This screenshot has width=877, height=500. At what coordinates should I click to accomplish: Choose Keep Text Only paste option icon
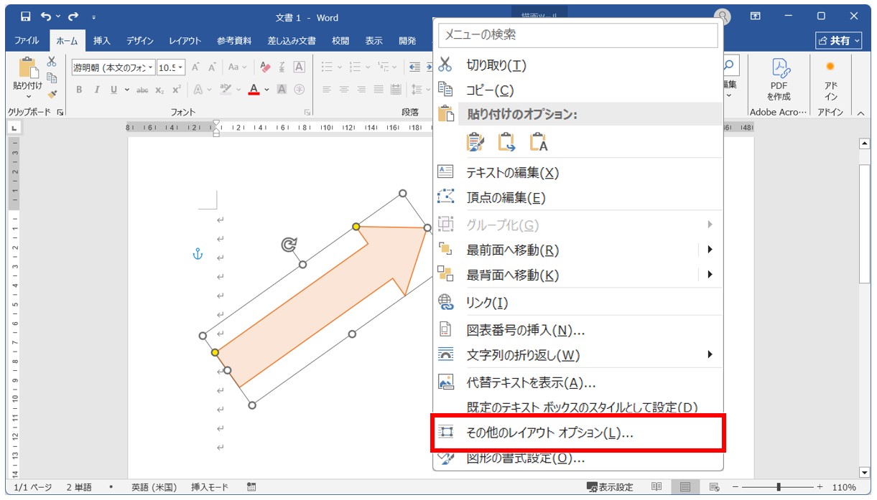click(x=538, y=142)
